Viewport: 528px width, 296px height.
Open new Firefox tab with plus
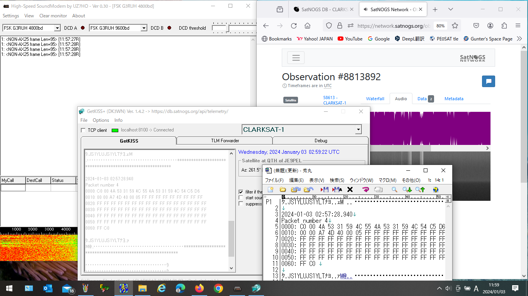pyautogui.click(x=435, y=10)
